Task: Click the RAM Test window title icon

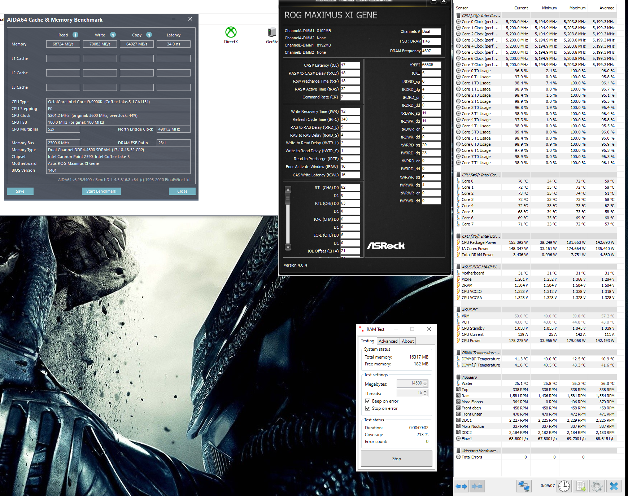Action: click(362, 329)
